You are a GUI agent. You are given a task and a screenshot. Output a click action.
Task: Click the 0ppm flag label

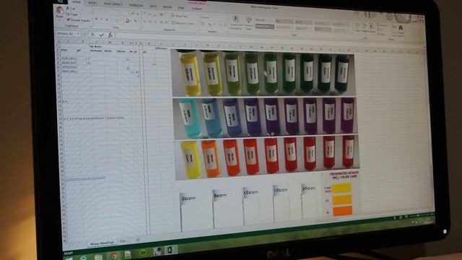[189, 198]
